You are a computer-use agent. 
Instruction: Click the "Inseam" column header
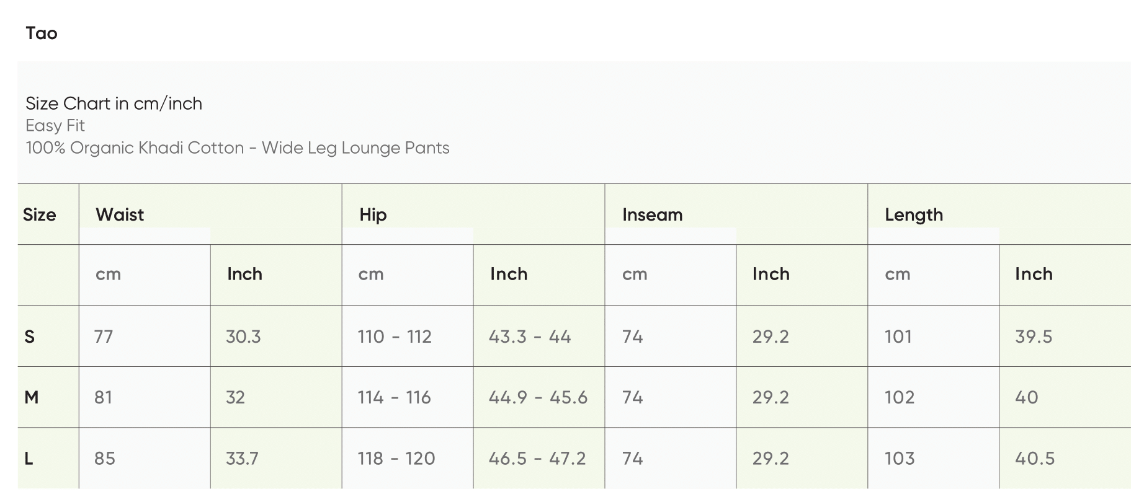tap(652, 215)
